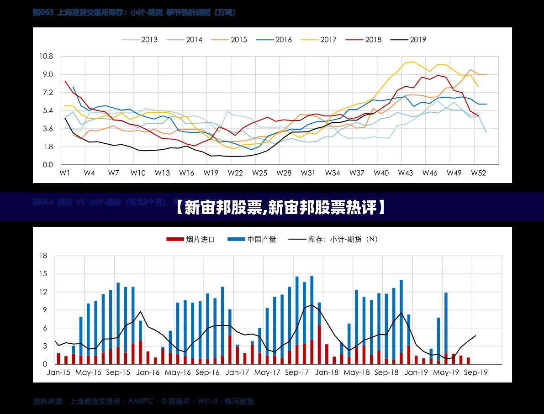Click the Jan-19 x-axis label
This screenshot has height=414, width=544.
pos(416,372)
